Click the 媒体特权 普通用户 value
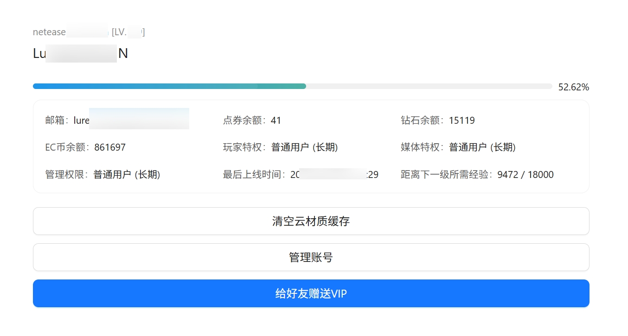The image size is (628, 336). point(482,147)
